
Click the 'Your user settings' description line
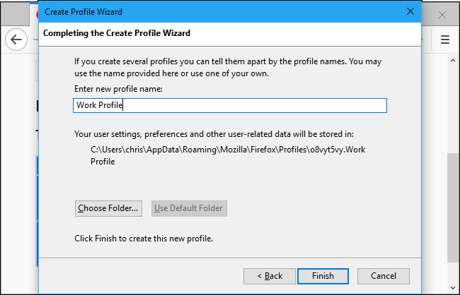tap(214, 133)
